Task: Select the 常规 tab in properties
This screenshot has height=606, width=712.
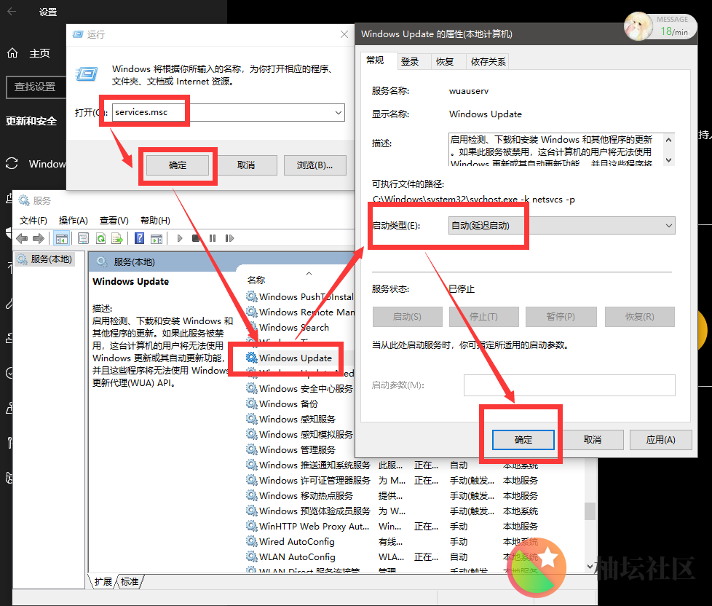Action: pos(375,60)
